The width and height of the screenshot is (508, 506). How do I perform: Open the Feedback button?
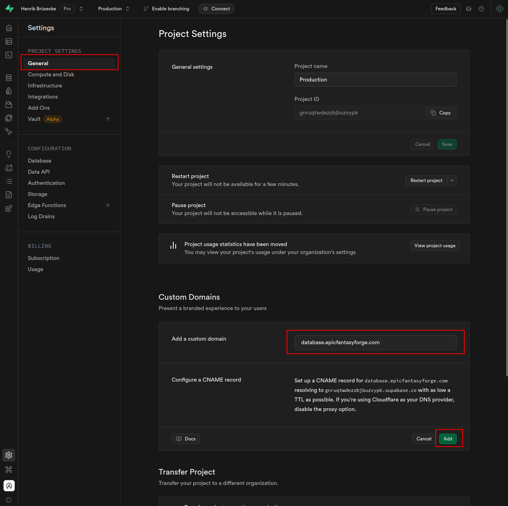point(446,9)
